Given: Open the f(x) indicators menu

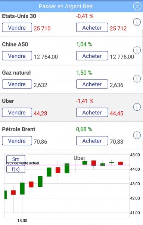Looking at the screenshot, I should click(16, 169).
